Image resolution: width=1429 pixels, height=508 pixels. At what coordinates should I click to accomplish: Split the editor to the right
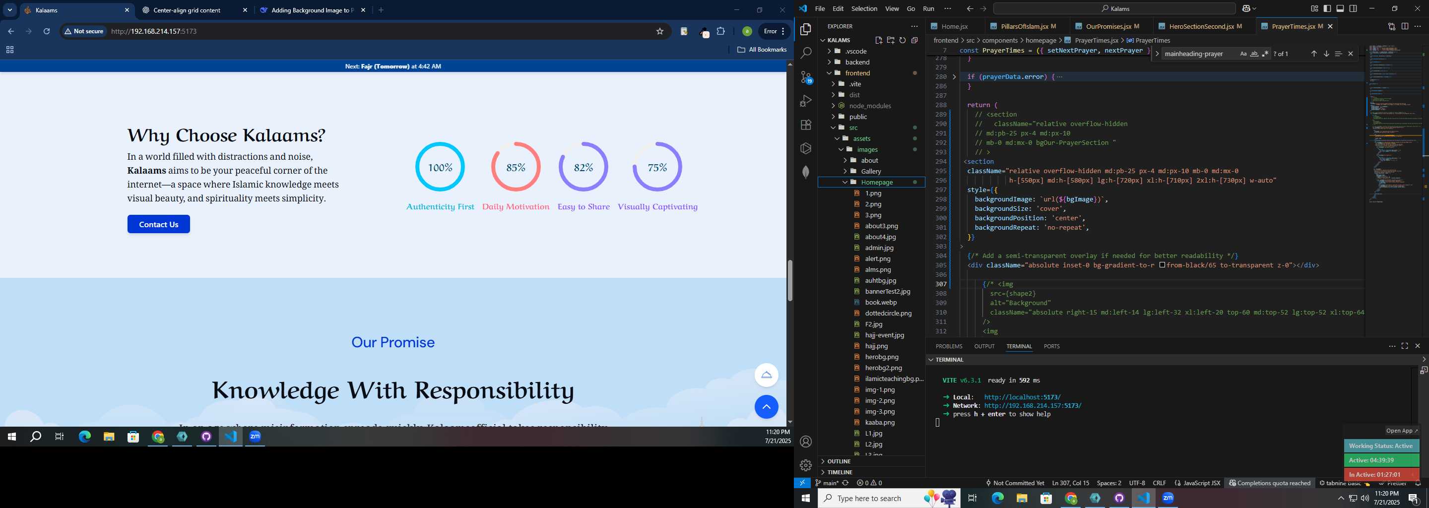click(x=1405, y=26)
